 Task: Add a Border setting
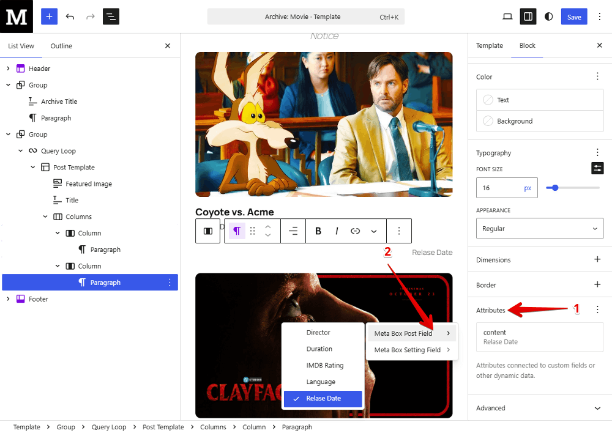pos(597,284)
